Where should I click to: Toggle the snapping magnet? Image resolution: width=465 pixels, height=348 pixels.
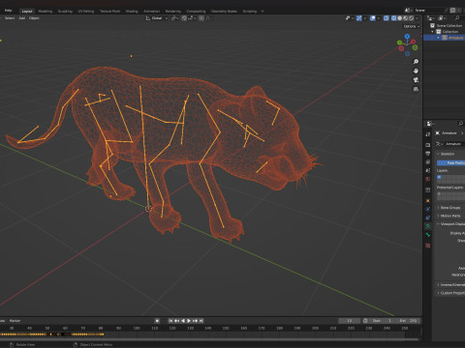pyautogui.click(x=184, y=18)
